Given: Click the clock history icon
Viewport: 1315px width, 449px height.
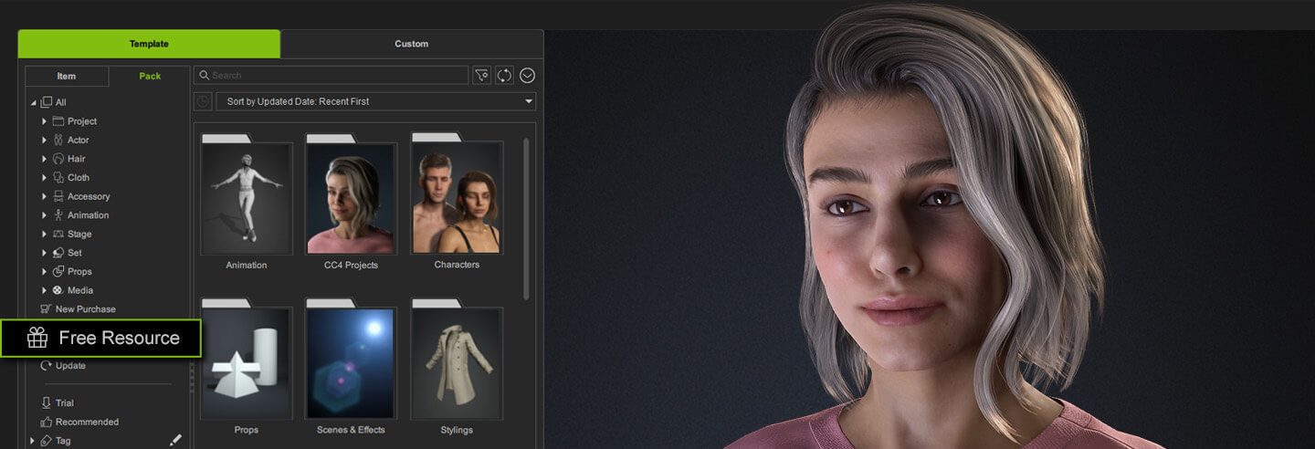Looking at the screenshot, I should coord(203,101).
